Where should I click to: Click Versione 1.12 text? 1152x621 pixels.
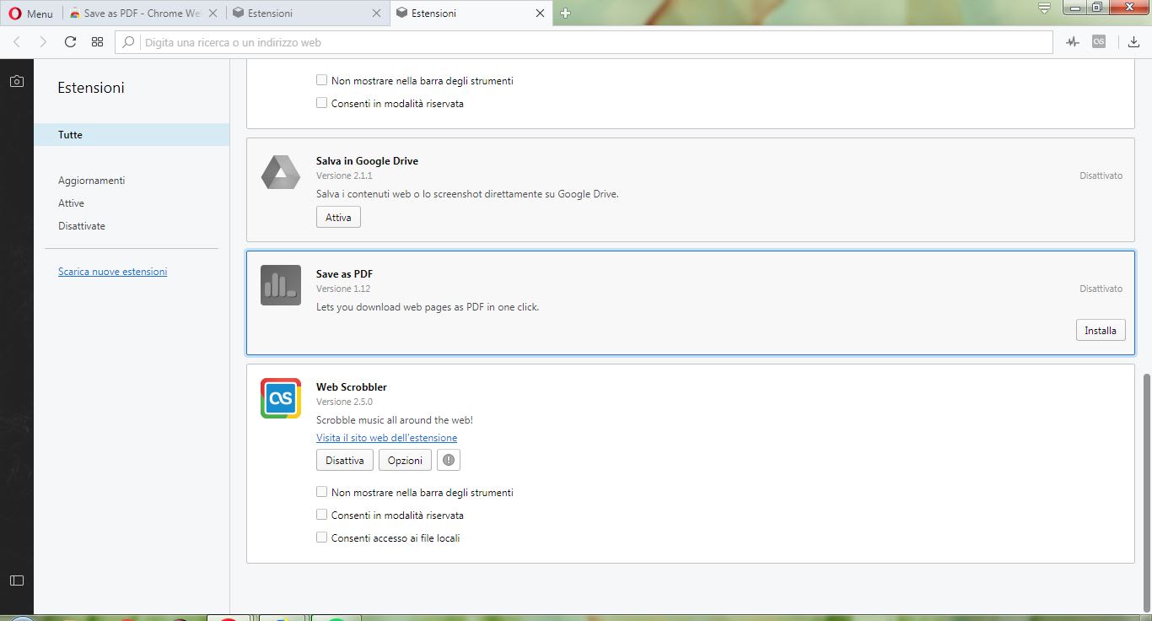[343, 289]
